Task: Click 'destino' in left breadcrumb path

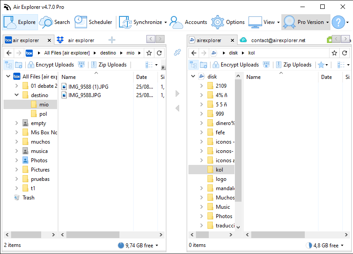Action: point(108,53)
